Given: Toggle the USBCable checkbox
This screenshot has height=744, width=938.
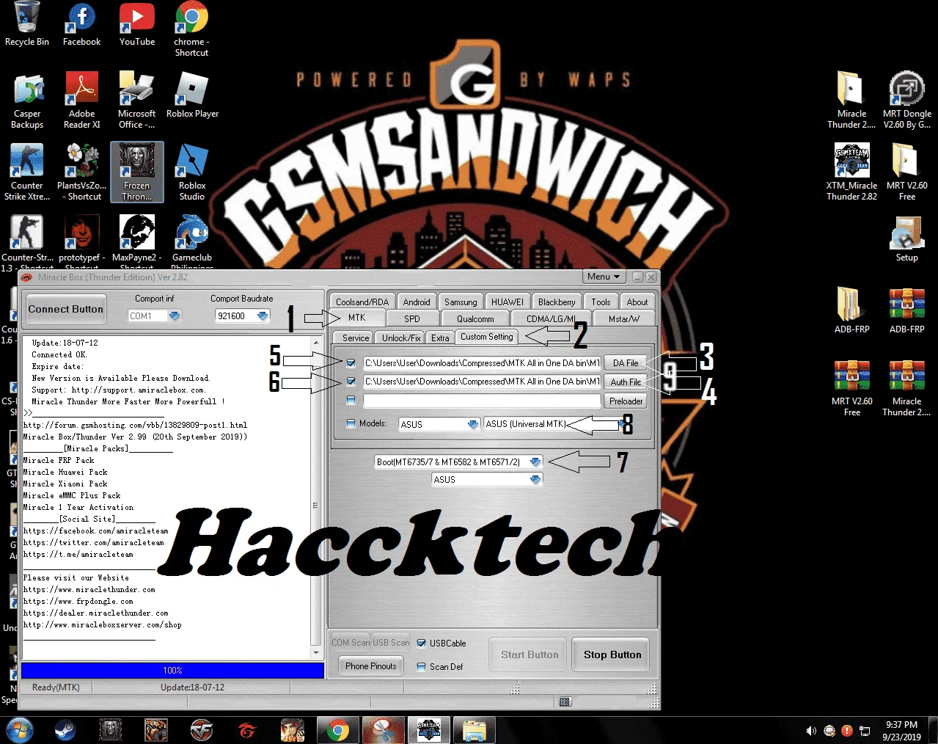Looking at the screenshot, I should click(421, 643).
